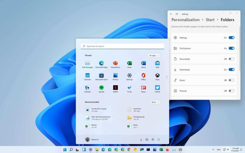The width and height of the screenshot is (245, 153).
Task: Open Mauro H. user profile menu
Action: click(92, 139)
